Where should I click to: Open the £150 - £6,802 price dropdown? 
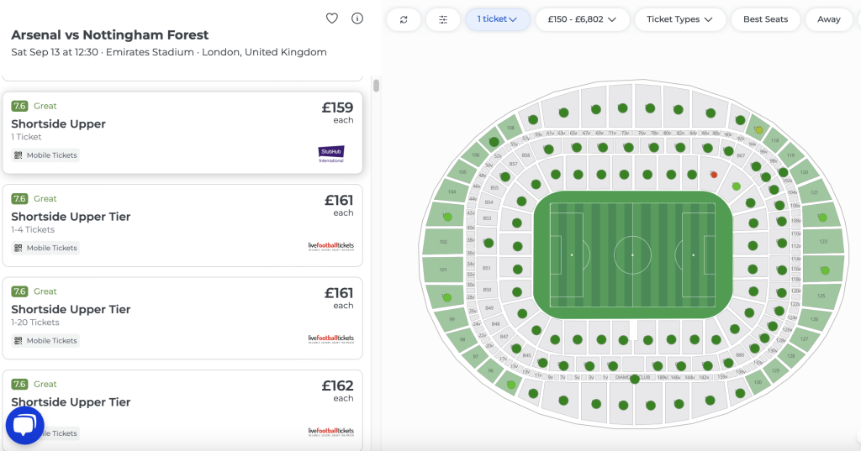pos(582,19)
